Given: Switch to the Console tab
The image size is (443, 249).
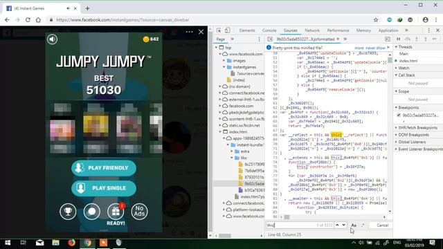Looking at the screenshot, I should pyautogui.click(x=269, y=30).
